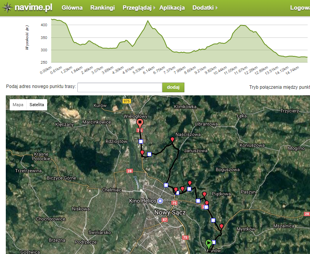Viewport: 310px width, 254px height.
Task: Click the new route point address field
Action: [x=119, y=87]
